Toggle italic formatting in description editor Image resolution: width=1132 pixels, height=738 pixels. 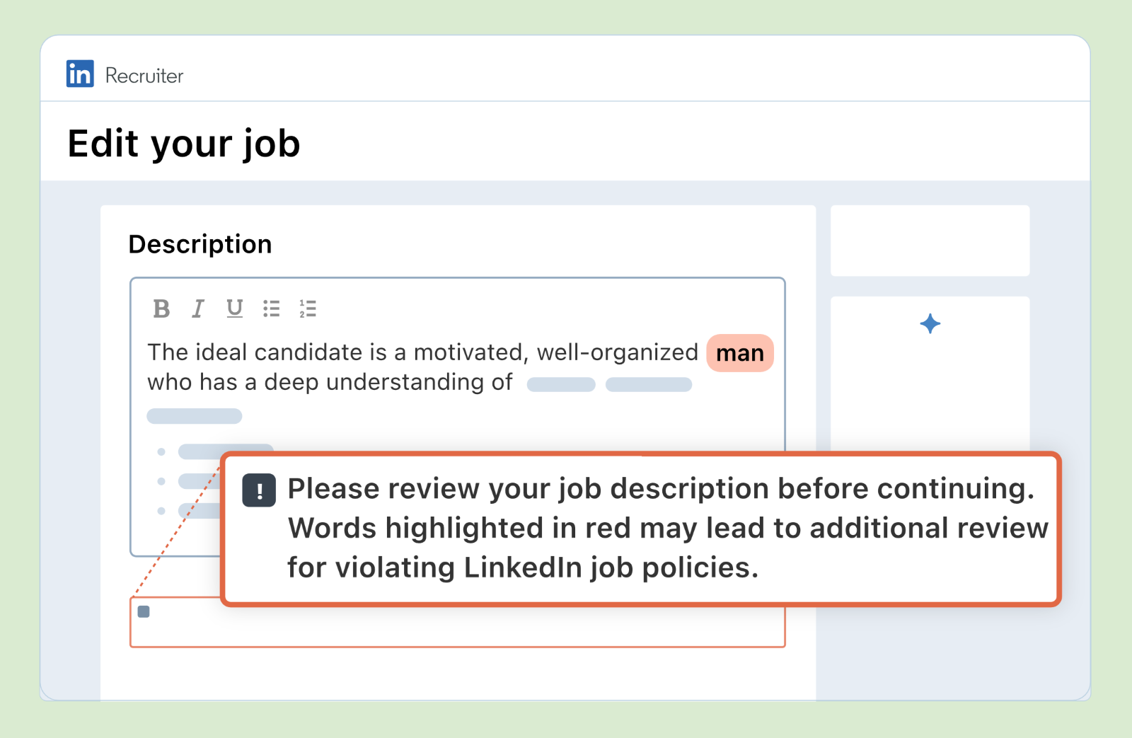198,309
